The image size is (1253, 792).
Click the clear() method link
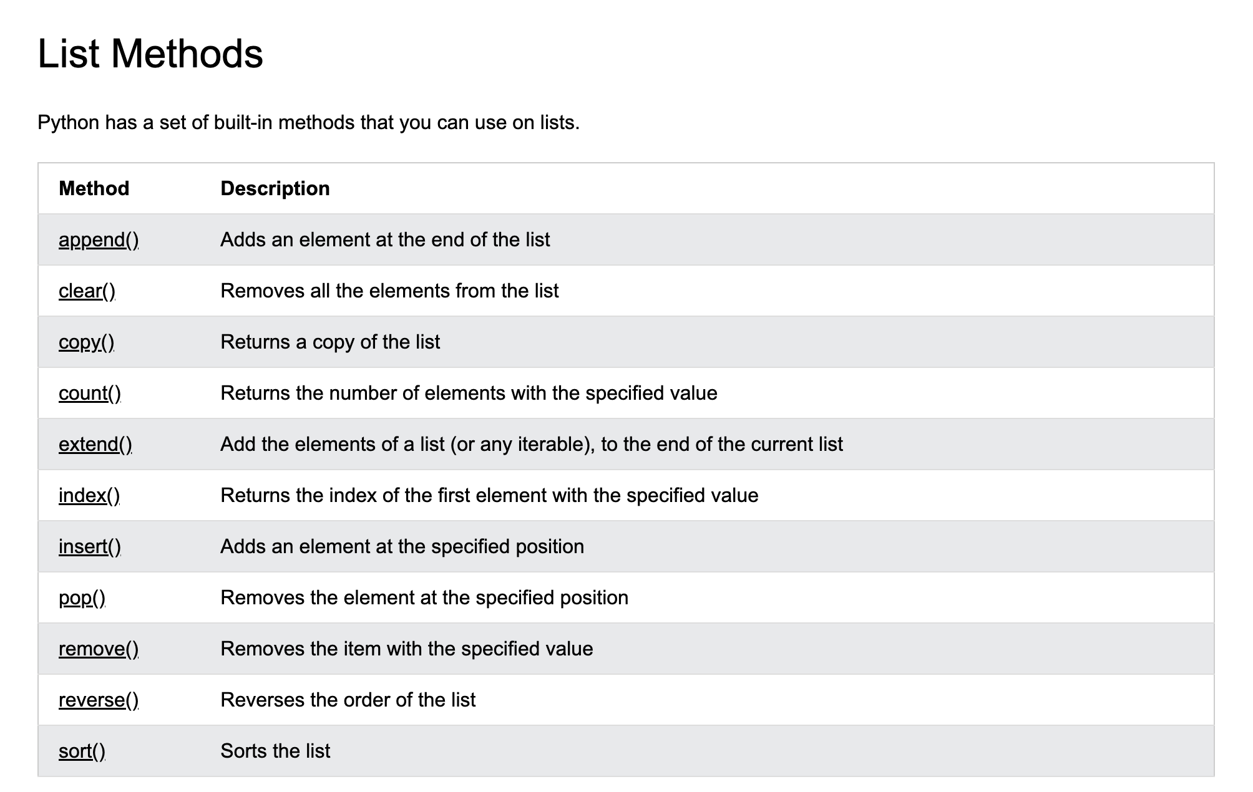[x=87, y=291]
